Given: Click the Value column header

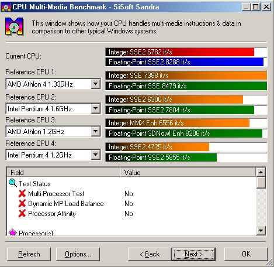Looking at the screenshot, I should pos(188,172).
